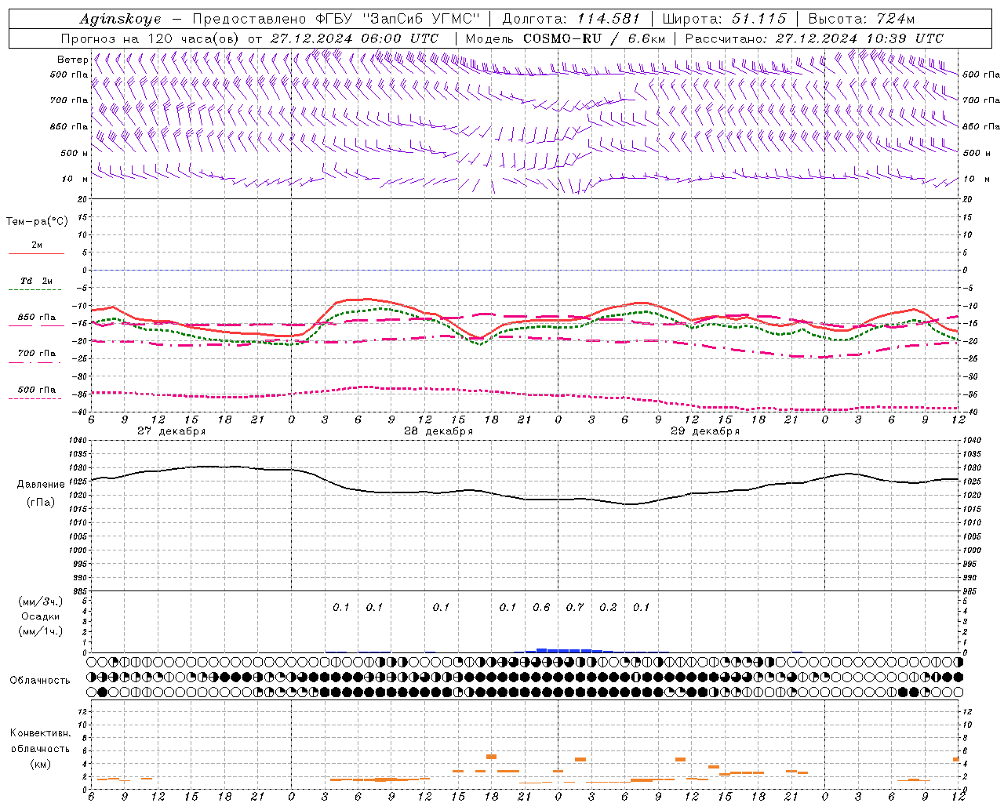Screen dimensions: 1004x803
Task: Click the 700 гПа temperature legend entry
Action: pyautogui.click(x=37, y=354)
